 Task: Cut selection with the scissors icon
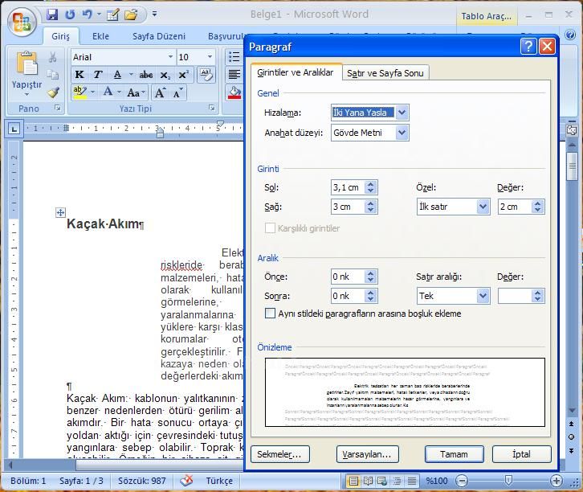53,57
